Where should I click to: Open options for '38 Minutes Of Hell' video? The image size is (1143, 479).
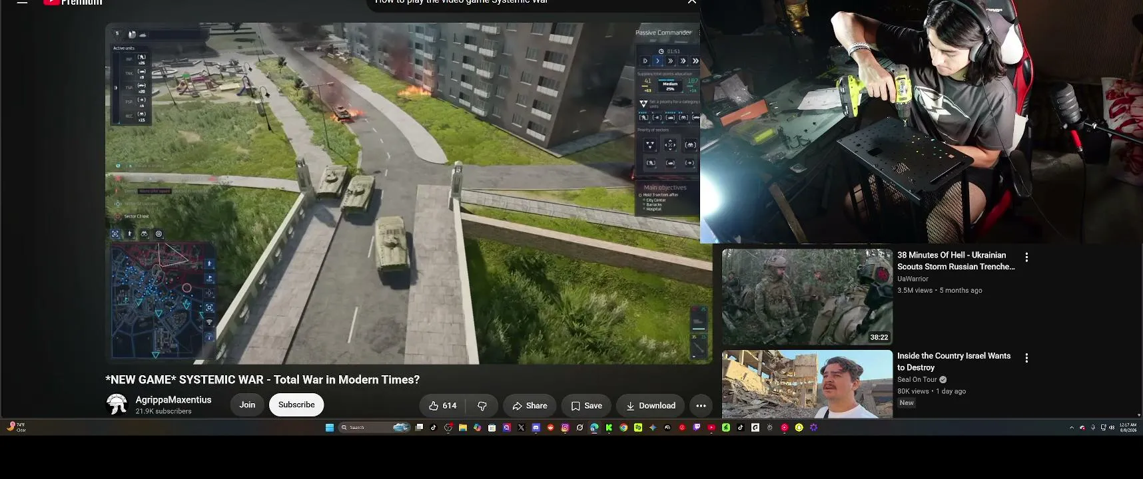pos(1026,257)
